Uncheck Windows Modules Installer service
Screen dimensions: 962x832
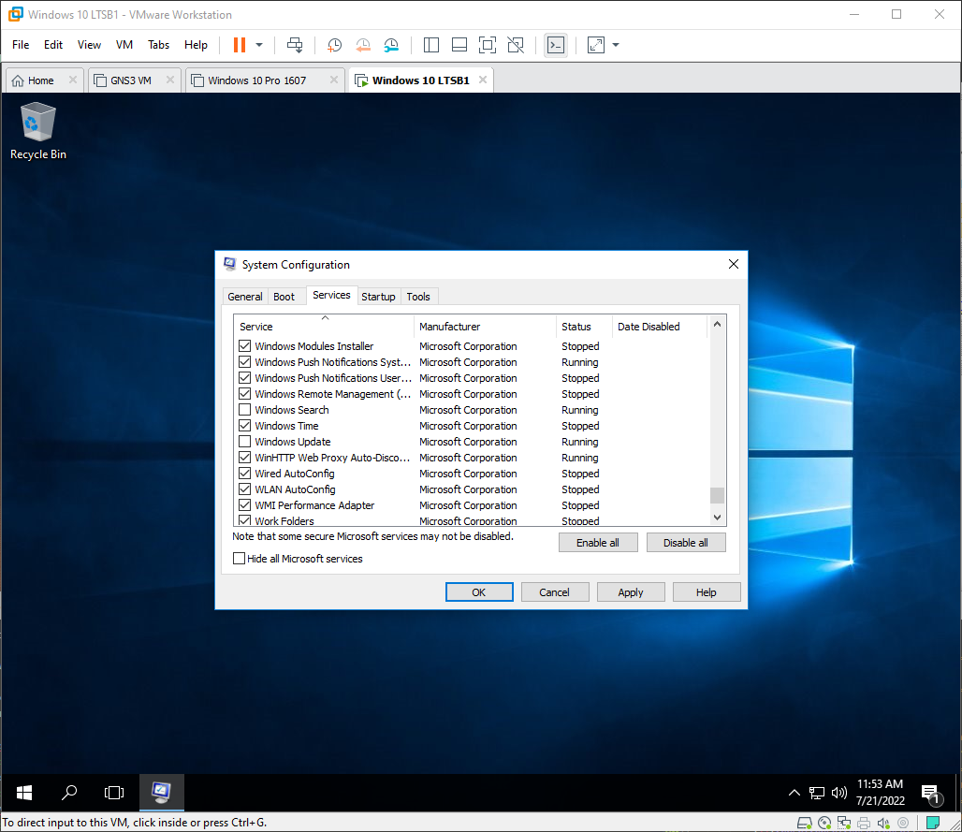coord(245,346)
